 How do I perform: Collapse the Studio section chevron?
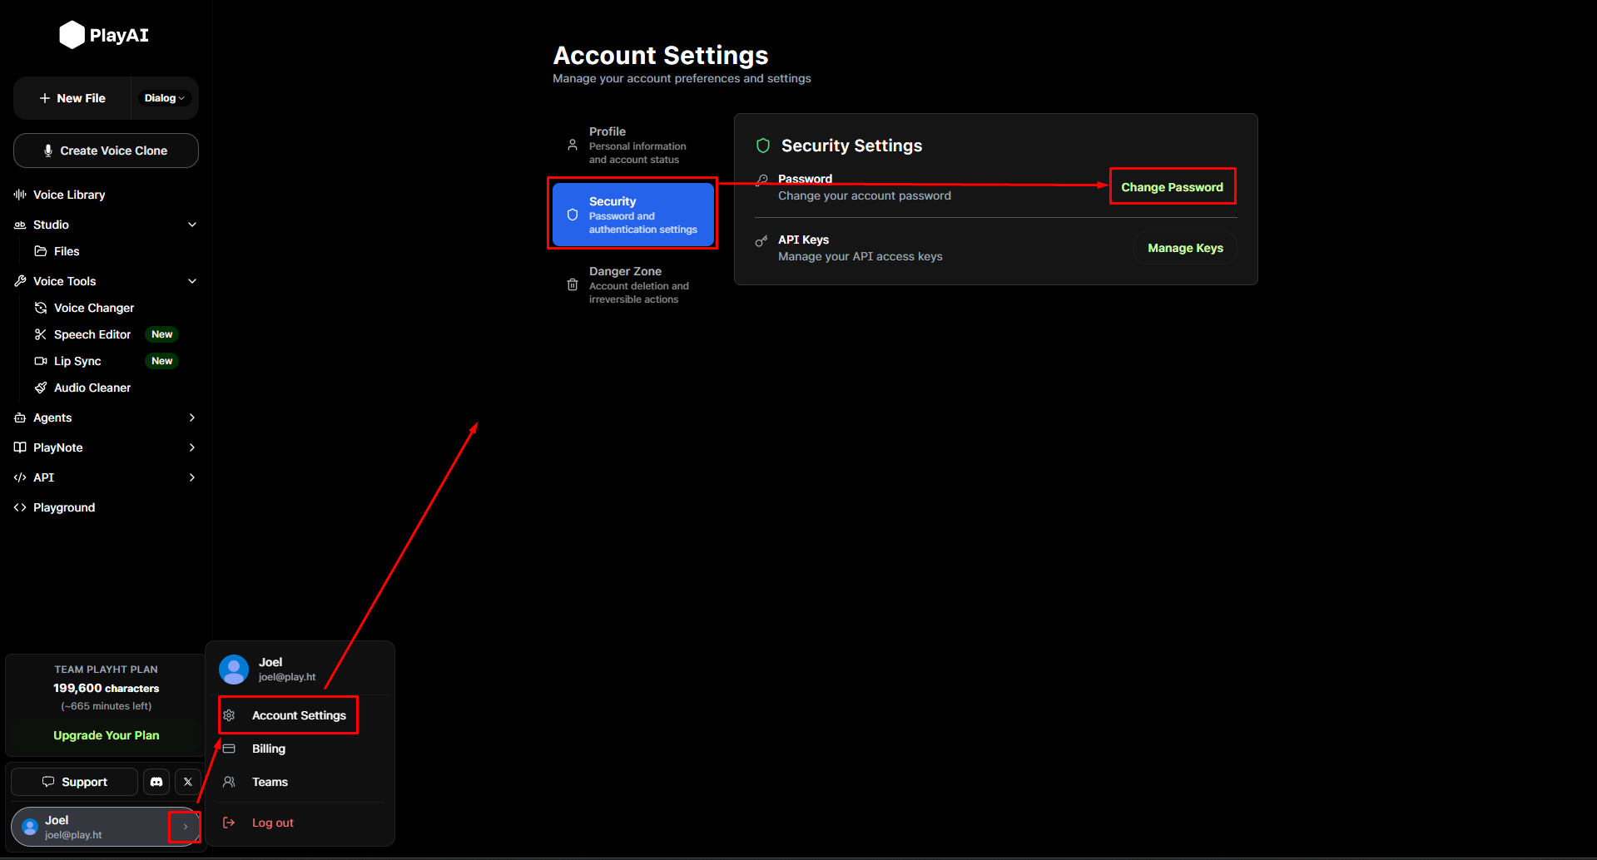[192, 225]
